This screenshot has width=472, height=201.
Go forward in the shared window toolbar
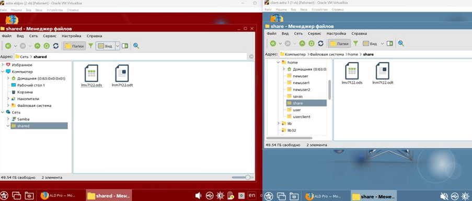pos(22,46)
